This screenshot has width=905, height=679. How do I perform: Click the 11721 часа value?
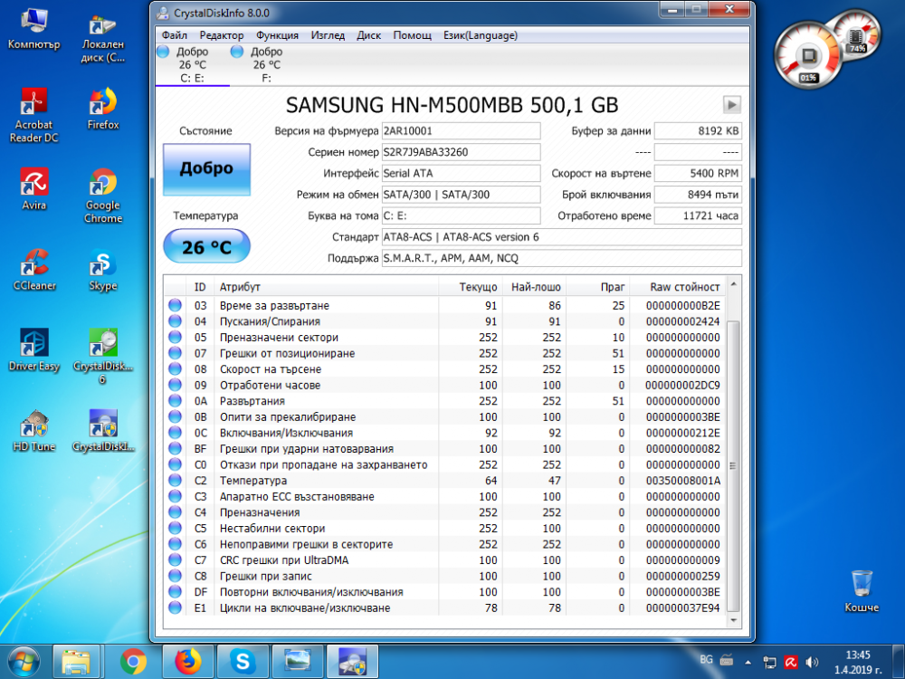pos(698,216)
